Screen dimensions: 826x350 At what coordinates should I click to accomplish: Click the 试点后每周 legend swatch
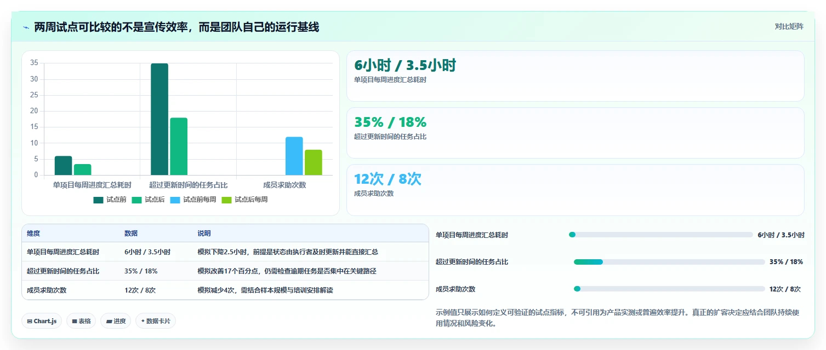point(226,200)
